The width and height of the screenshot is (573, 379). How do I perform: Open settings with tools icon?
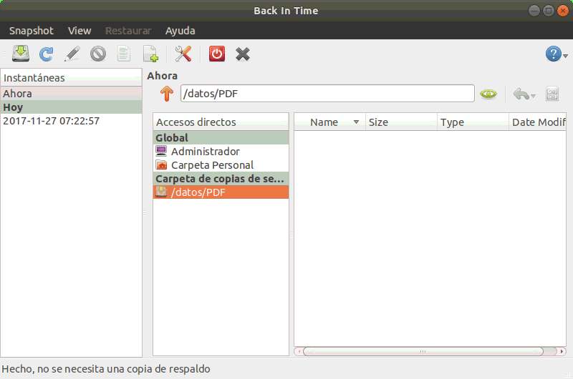[x=183, y=54]
